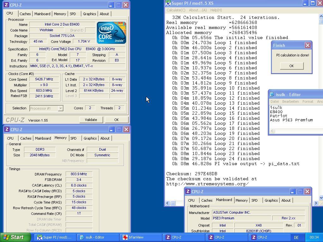Minimize the Super PI window
Viewport: 323px width, 242px height.
click(x=305, y=3)
